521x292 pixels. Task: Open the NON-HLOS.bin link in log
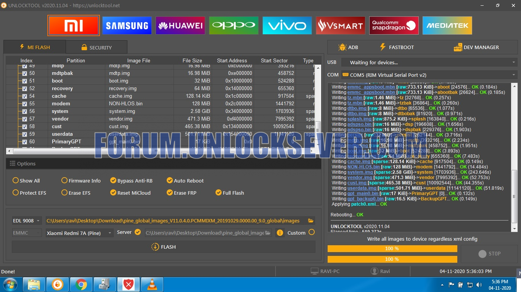(x=363, y=167)
